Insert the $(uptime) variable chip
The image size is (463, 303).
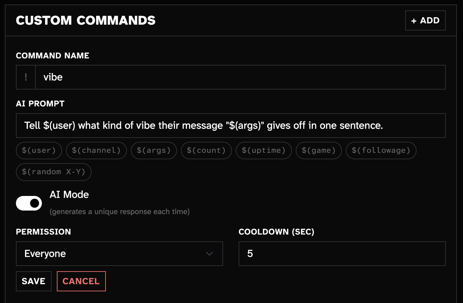(x=264, y=150)
